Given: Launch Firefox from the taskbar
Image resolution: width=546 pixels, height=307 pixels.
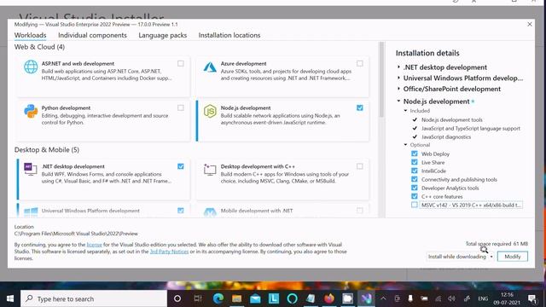Looking at the screenshot, I should pyautogui.click(x=329, y=298).
